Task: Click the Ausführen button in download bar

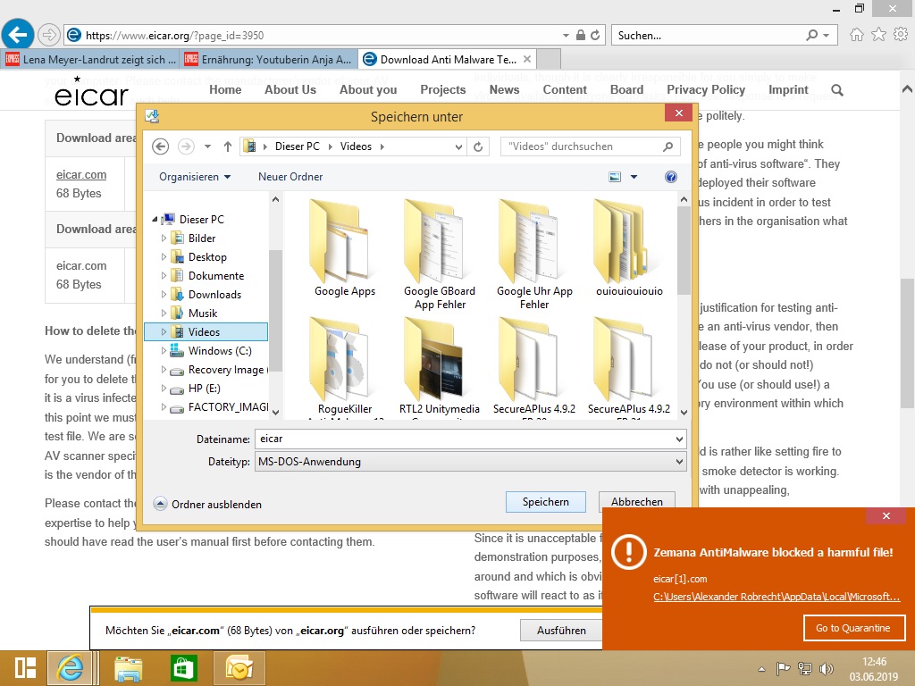Action: click(x=561, y=631)
